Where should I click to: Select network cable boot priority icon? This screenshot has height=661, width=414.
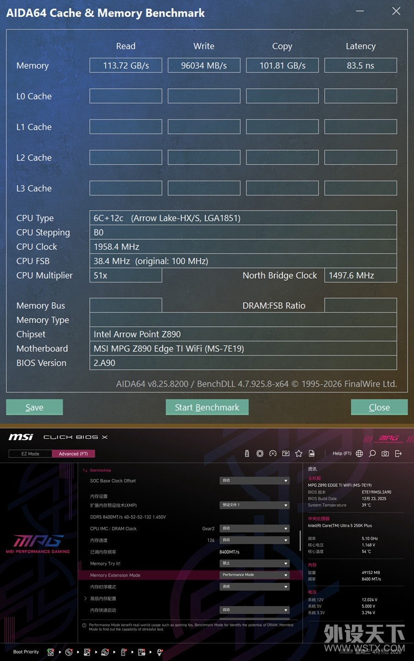pyautogui.click(x=160, y=652)
